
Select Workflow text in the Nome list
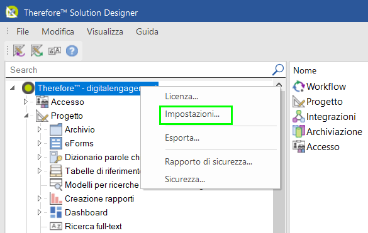tap(326, 87)
